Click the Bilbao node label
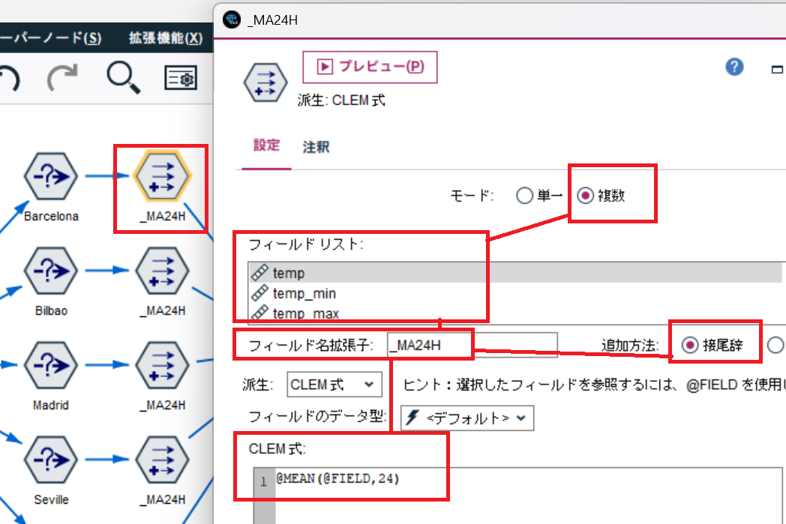 pos(51,310)
